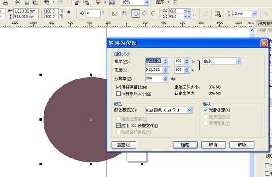Click the end angle arc icon
272x177 pixels.
[165, 16]
